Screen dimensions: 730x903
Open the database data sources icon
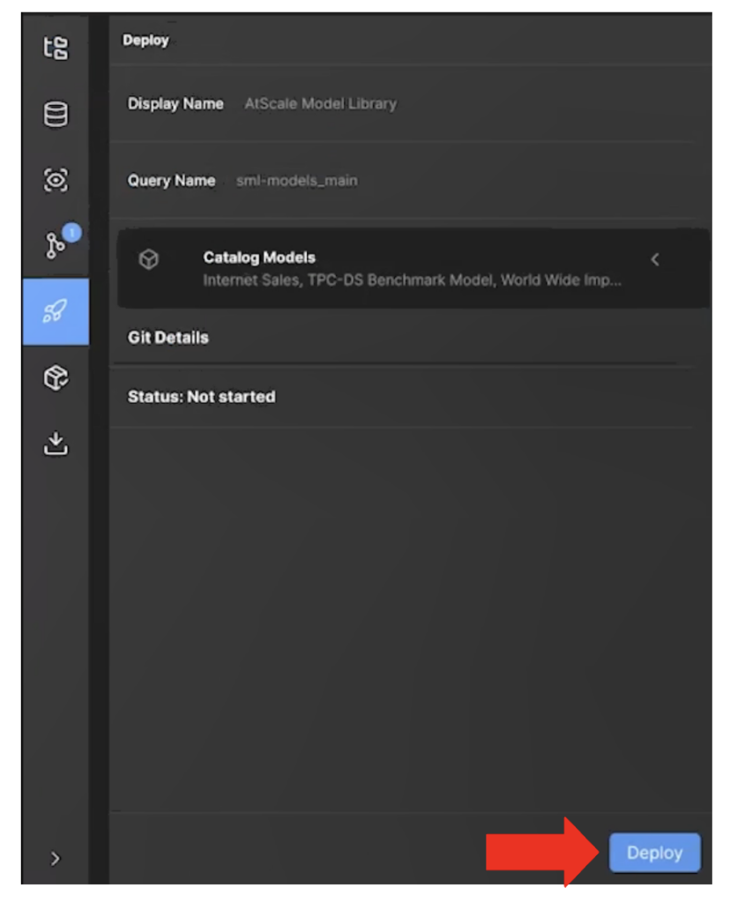(x=56, y=115)
